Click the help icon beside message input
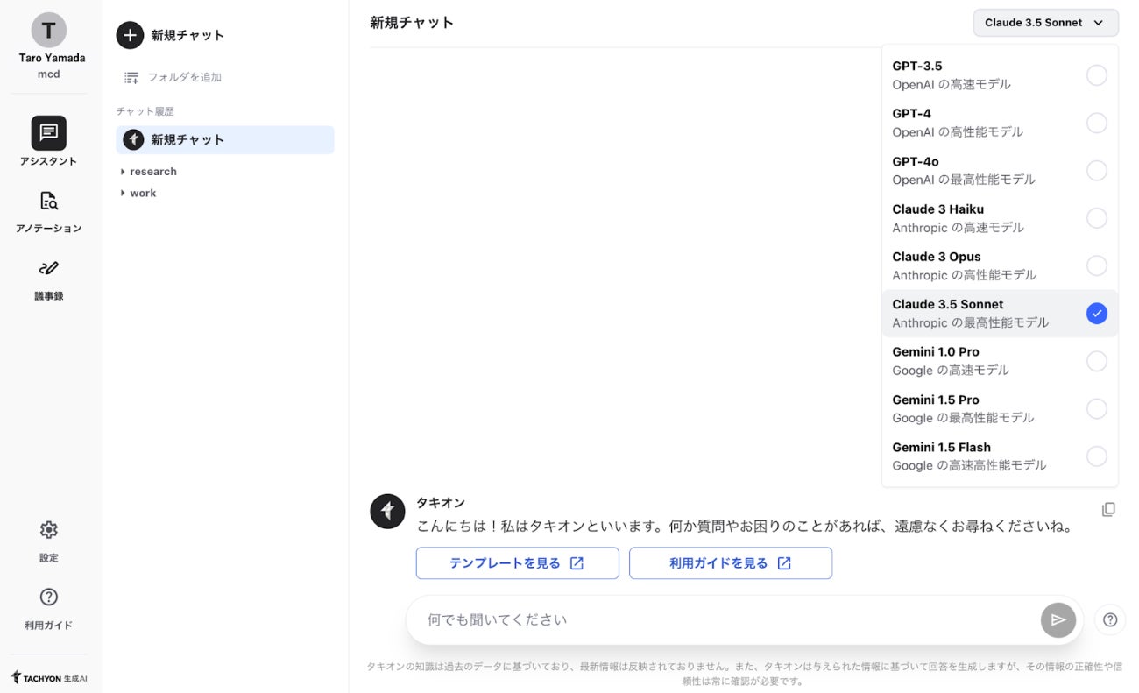The width and height of the screenshot is (1139, 693). click(x=1110, y=619)
